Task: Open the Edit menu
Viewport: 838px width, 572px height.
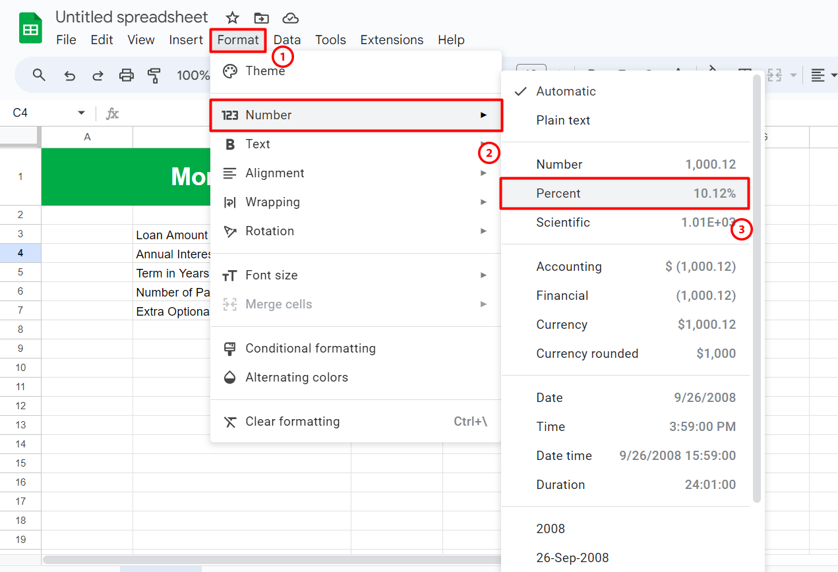Action: click(102, 40)
